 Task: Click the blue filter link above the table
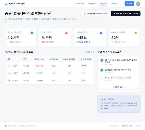click(90, 52)
